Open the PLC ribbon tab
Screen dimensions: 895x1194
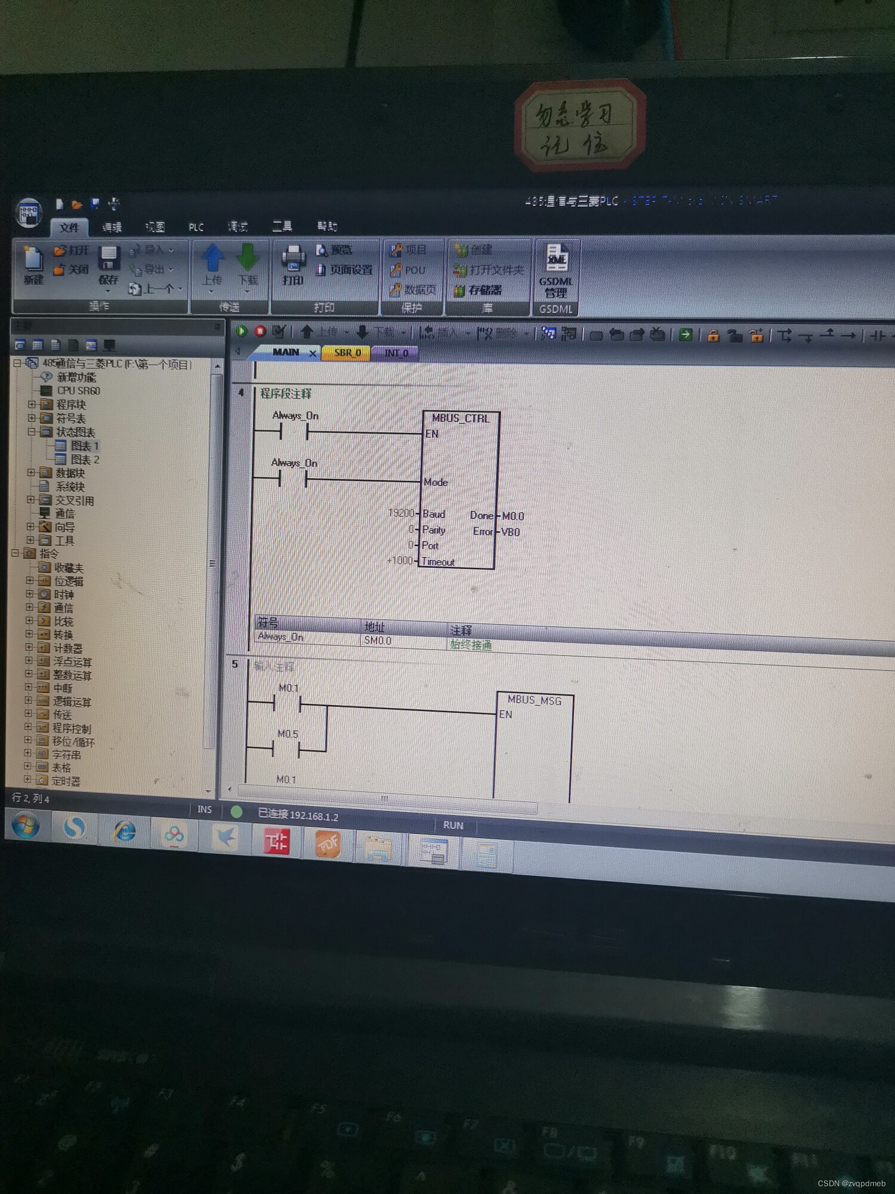click(x=196, y=227)
